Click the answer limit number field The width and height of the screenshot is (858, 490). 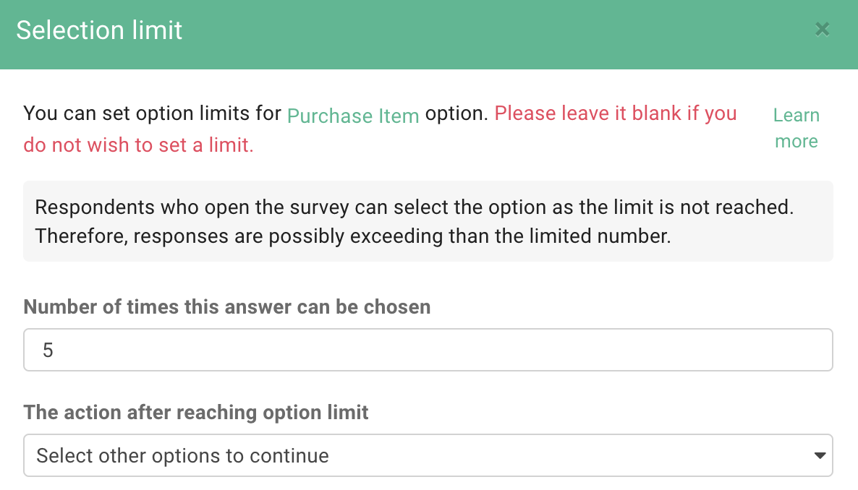pos(428,349)
